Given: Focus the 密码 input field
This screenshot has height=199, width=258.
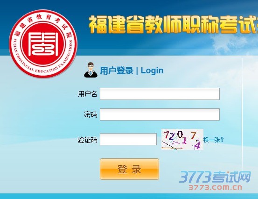Looking at the screenshot, I should pyautogui.click(x=160, y=114).
